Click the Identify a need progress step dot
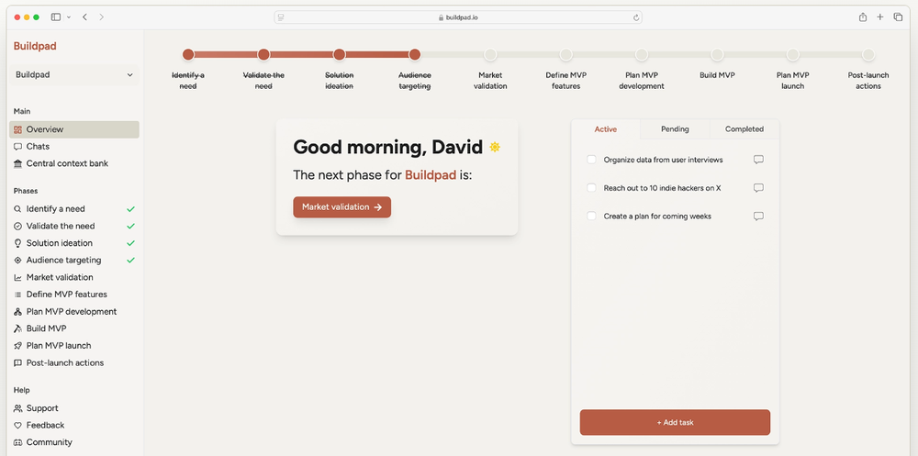This screenshot has height=456, width=918. click(x=188, y=54)
